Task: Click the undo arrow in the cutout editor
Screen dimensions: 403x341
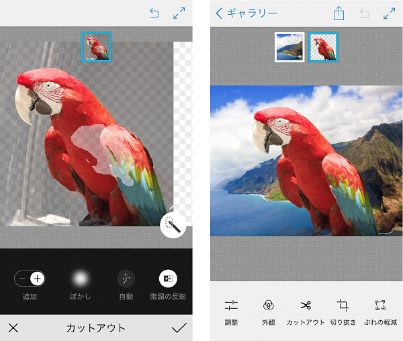Action: click(x=154, y=13)
